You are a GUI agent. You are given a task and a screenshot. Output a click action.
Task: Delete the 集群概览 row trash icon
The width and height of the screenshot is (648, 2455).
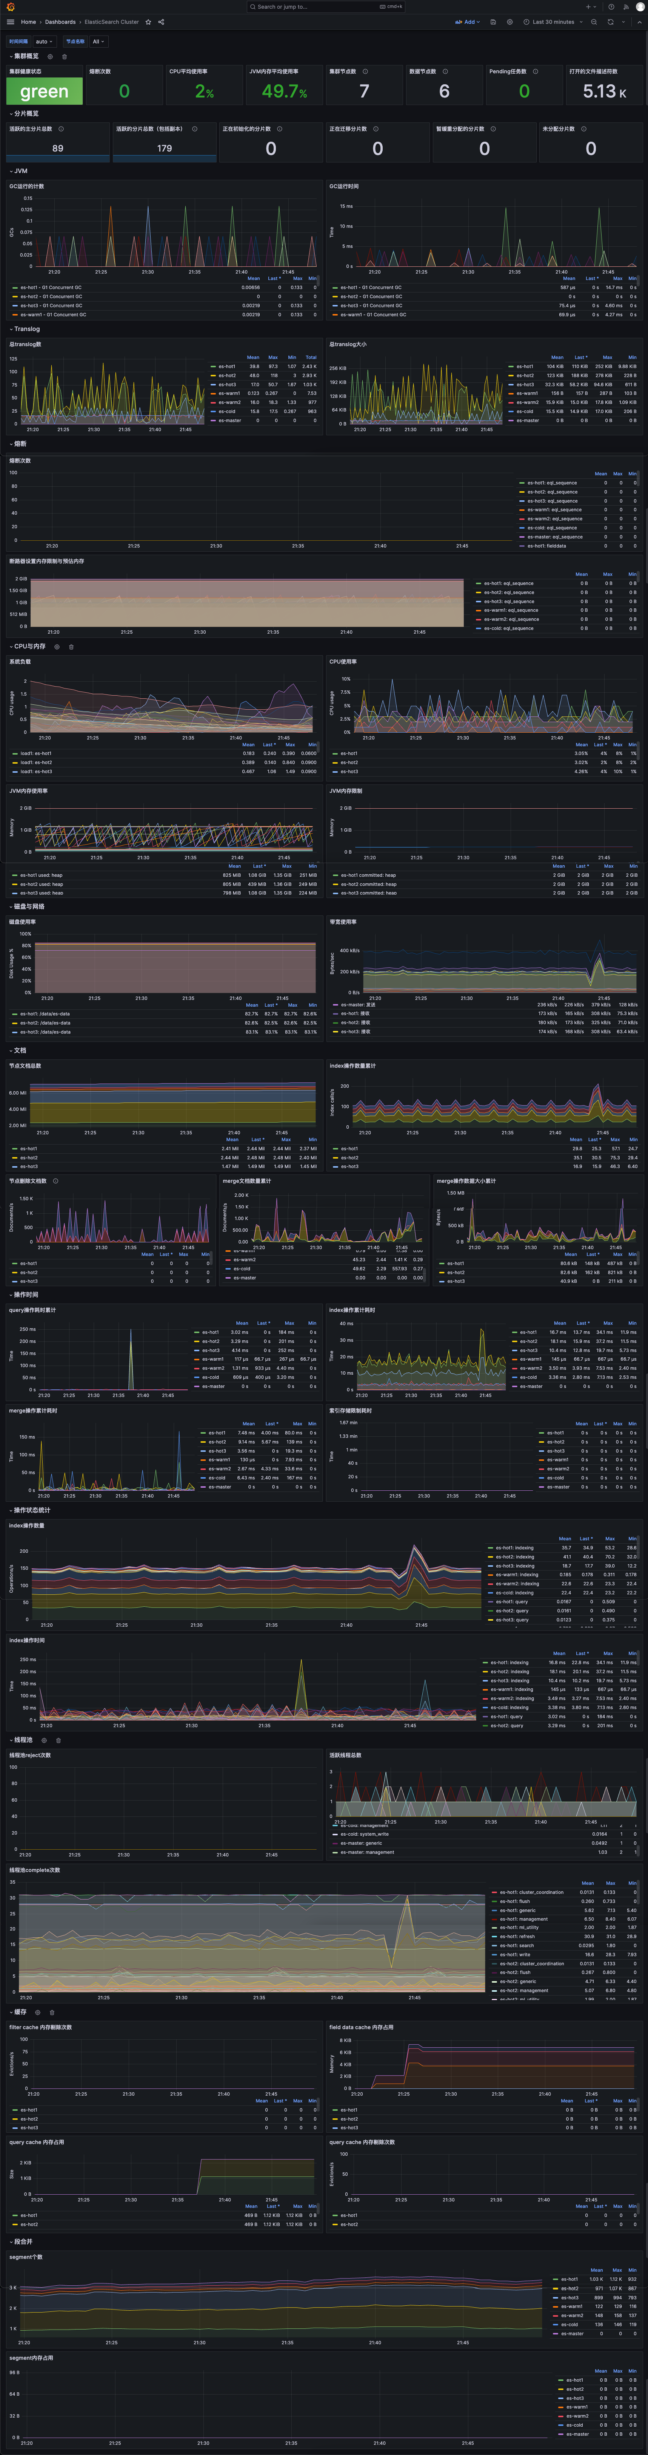pos(65,56)
